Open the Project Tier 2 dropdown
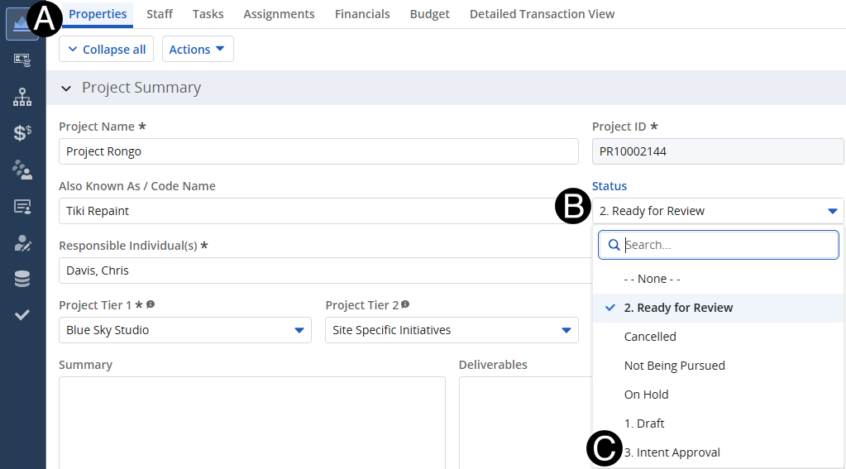The image size is (846, 469). click(x=451, y=330)
